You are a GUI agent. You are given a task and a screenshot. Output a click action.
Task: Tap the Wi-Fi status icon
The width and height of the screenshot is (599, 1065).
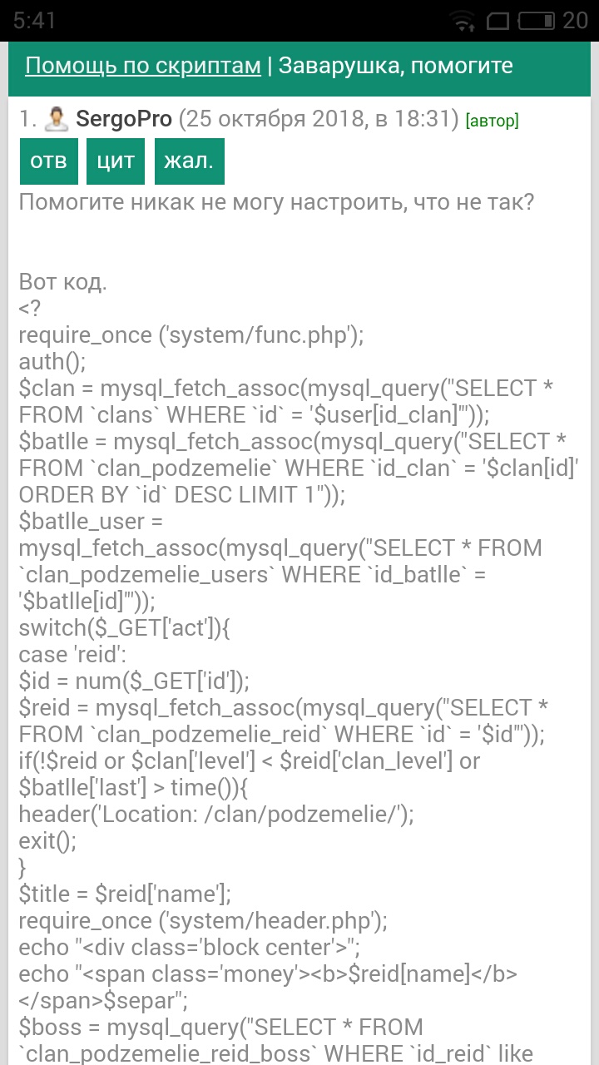pyautogui.click(x=463, y=19)
